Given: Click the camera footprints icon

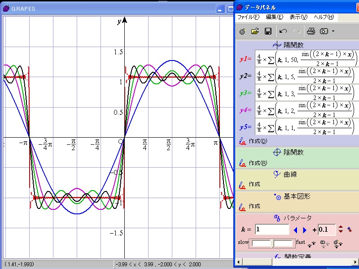Looking at the screenshot, I should pos(325,243).
